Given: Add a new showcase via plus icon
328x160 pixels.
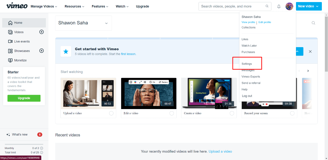Looking at the screenshot, I should click(42, 51).
